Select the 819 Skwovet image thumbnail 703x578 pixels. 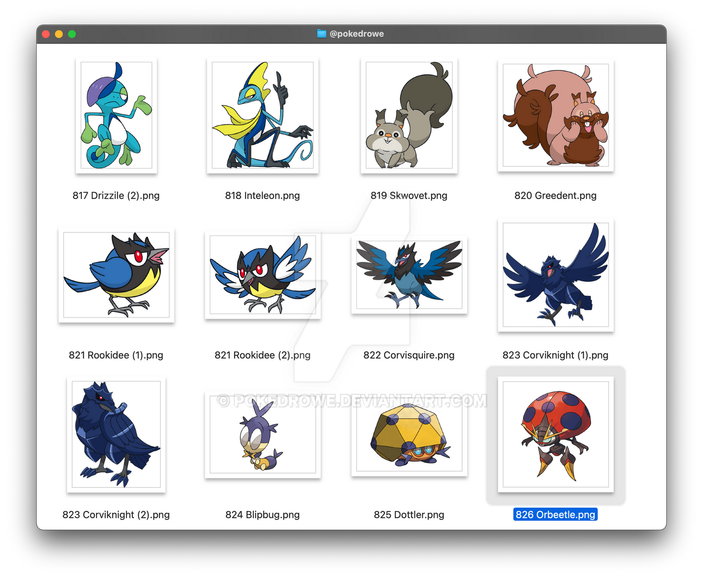click(x=409, y=115)
